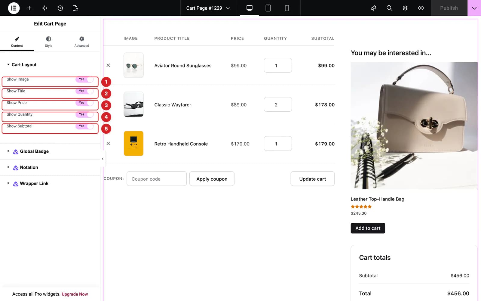
Task: Open the Elementor logo menu
Action: 14,8
